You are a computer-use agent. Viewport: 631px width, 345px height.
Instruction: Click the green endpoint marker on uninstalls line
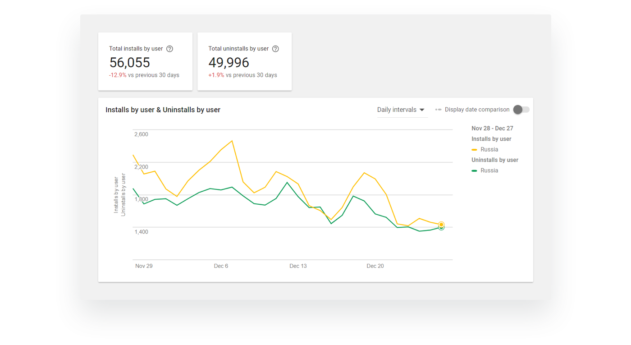(441, 228)
